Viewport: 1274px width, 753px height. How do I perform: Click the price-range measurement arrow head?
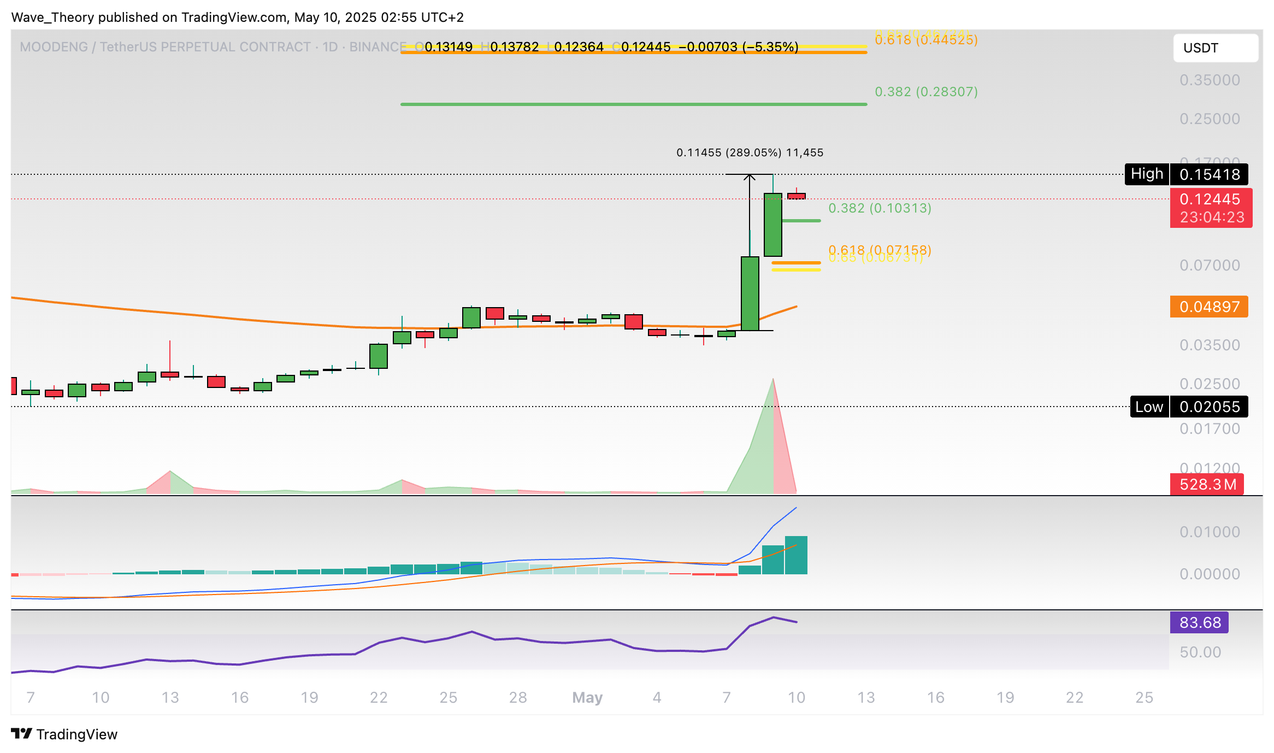[x=750, y=176]
